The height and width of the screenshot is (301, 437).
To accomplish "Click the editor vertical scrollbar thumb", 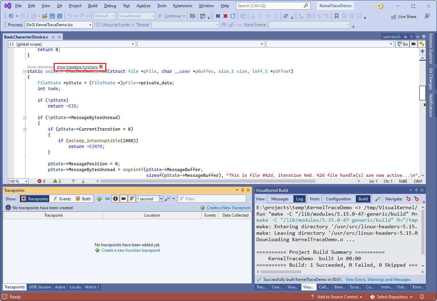I will 422,93.
